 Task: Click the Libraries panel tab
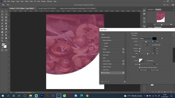(x=150, y=27)
